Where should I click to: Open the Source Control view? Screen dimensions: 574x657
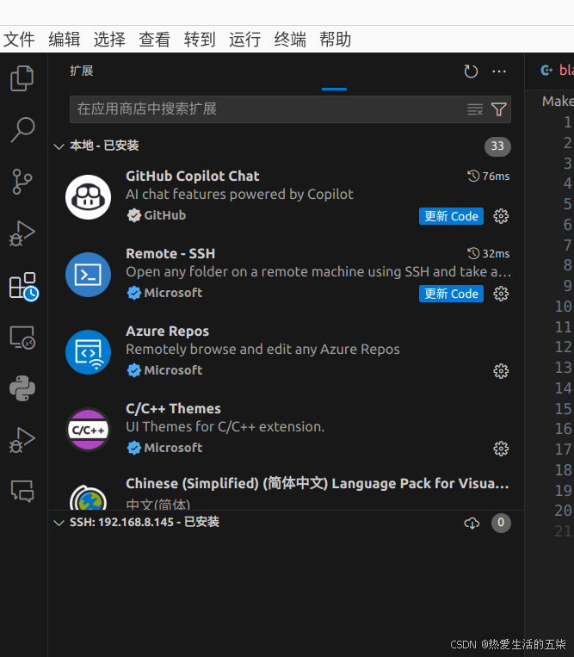pos(22,182)
